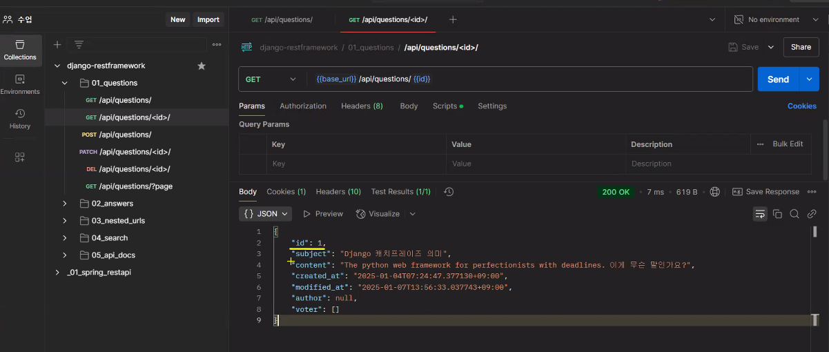This screenshot has width=829, height=352.
Task: Open the network globe icon details
Action: click(x=714, y=192)
